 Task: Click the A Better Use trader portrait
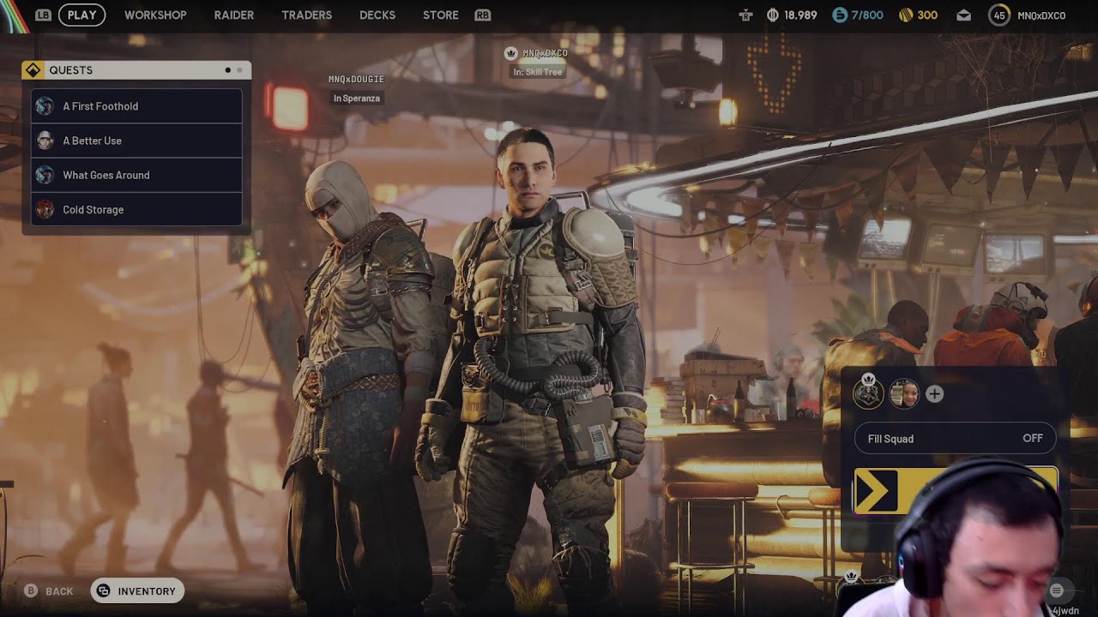pyautogui.click(x=45, y=141)
